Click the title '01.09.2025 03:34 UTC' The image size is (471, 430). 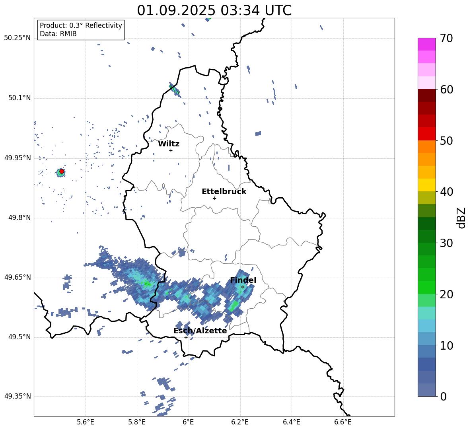coord(214,10)
